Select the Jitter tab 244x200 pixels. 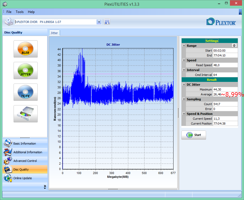point(54,33)
